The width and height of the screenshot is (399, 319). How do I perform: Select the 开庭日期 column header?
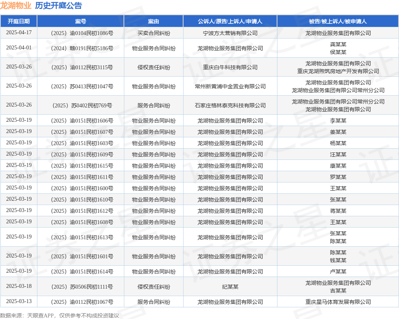[x=19, y=21]
